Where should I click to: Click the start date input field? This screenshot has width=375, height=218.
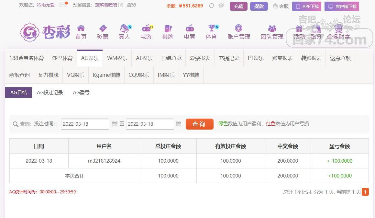pos(85,124)
